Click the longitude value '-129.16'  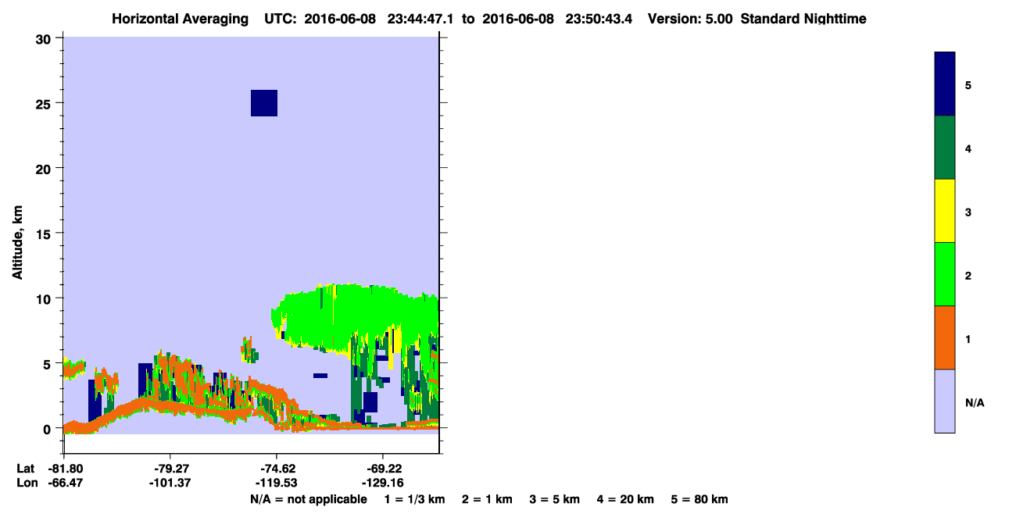[x=381, y=483]
